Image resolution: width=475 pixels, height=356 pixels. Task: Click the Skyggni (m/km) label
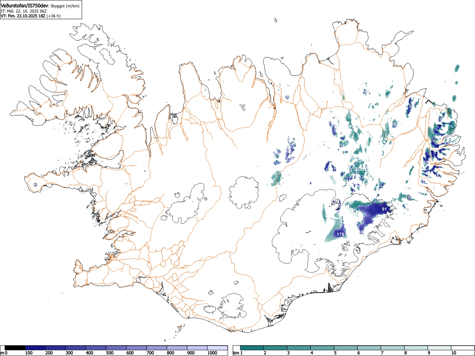point(65,6)
